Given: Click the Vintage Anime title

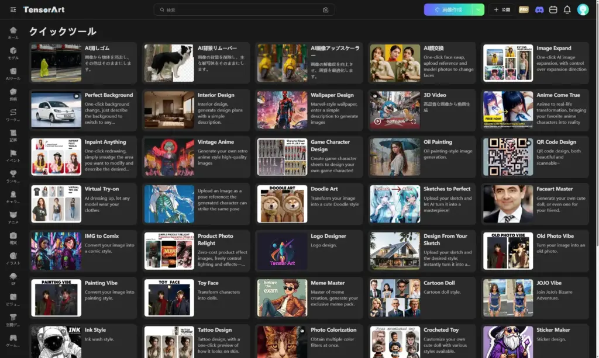Looking at the screenshot, I should (x=215, y=142).
